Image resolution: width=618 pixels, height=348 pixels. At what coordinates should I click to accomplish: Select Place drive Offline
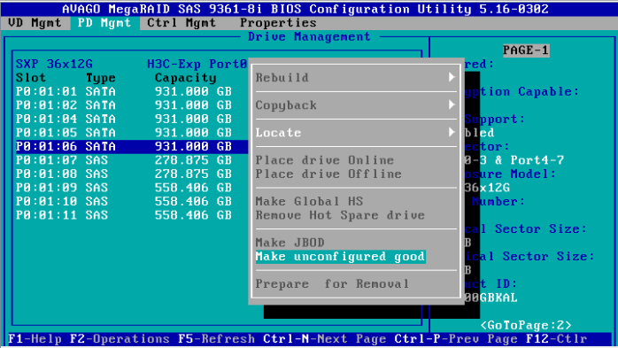click(328, 174)
